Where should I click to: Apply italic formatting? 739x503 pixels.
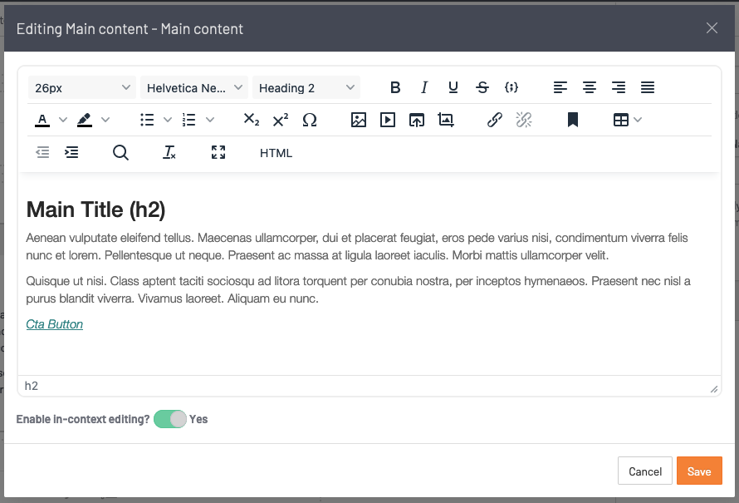[424, 87]
